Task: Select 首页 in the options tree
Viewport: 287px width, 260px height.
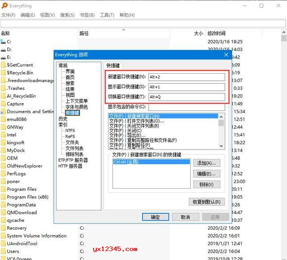Action: pyautogui.click(x=70, y=77)
